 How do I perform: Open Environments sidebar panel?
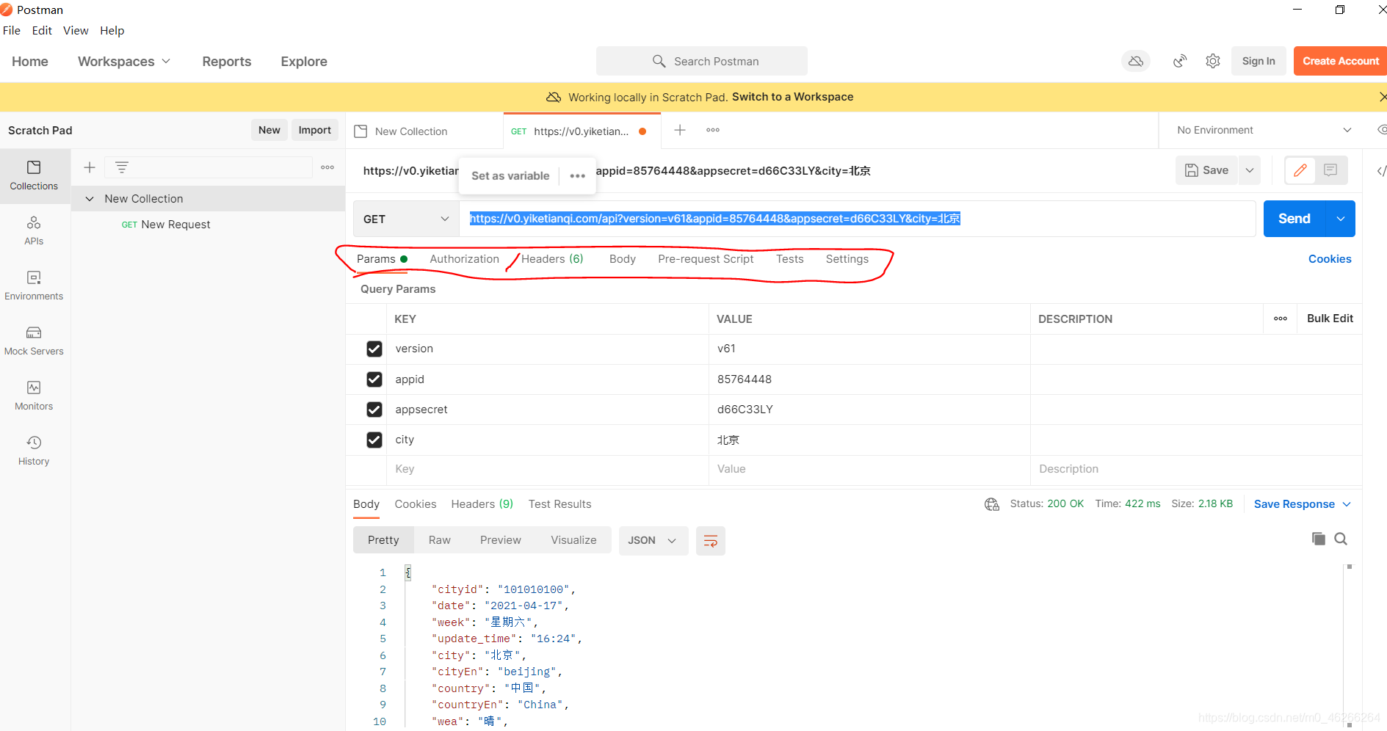34,286
